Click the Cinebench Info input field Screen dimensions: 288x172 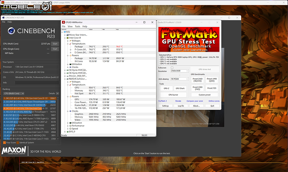coord(37,83)
